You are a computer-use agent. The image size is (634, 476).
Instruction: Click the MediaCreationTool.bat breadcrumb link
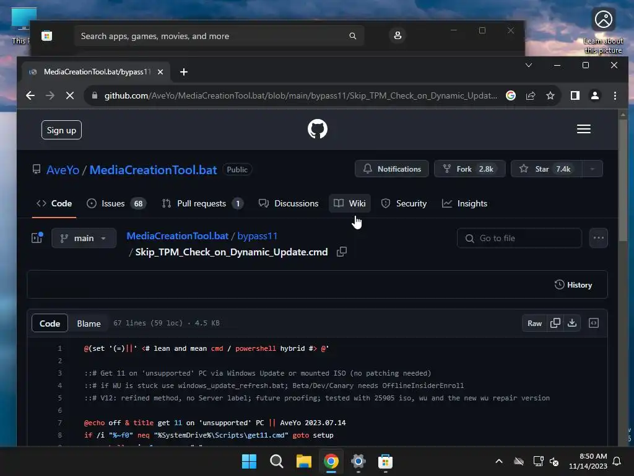point(178,236)
